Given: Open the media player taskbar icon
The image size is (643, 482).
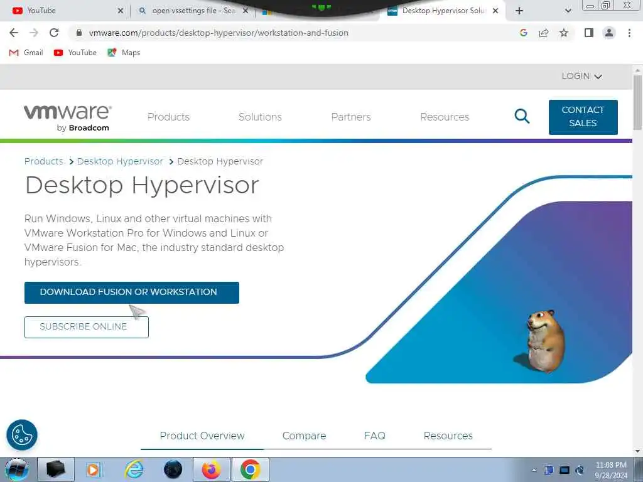Looking at the screenshot, I should (x=94, y=469).
